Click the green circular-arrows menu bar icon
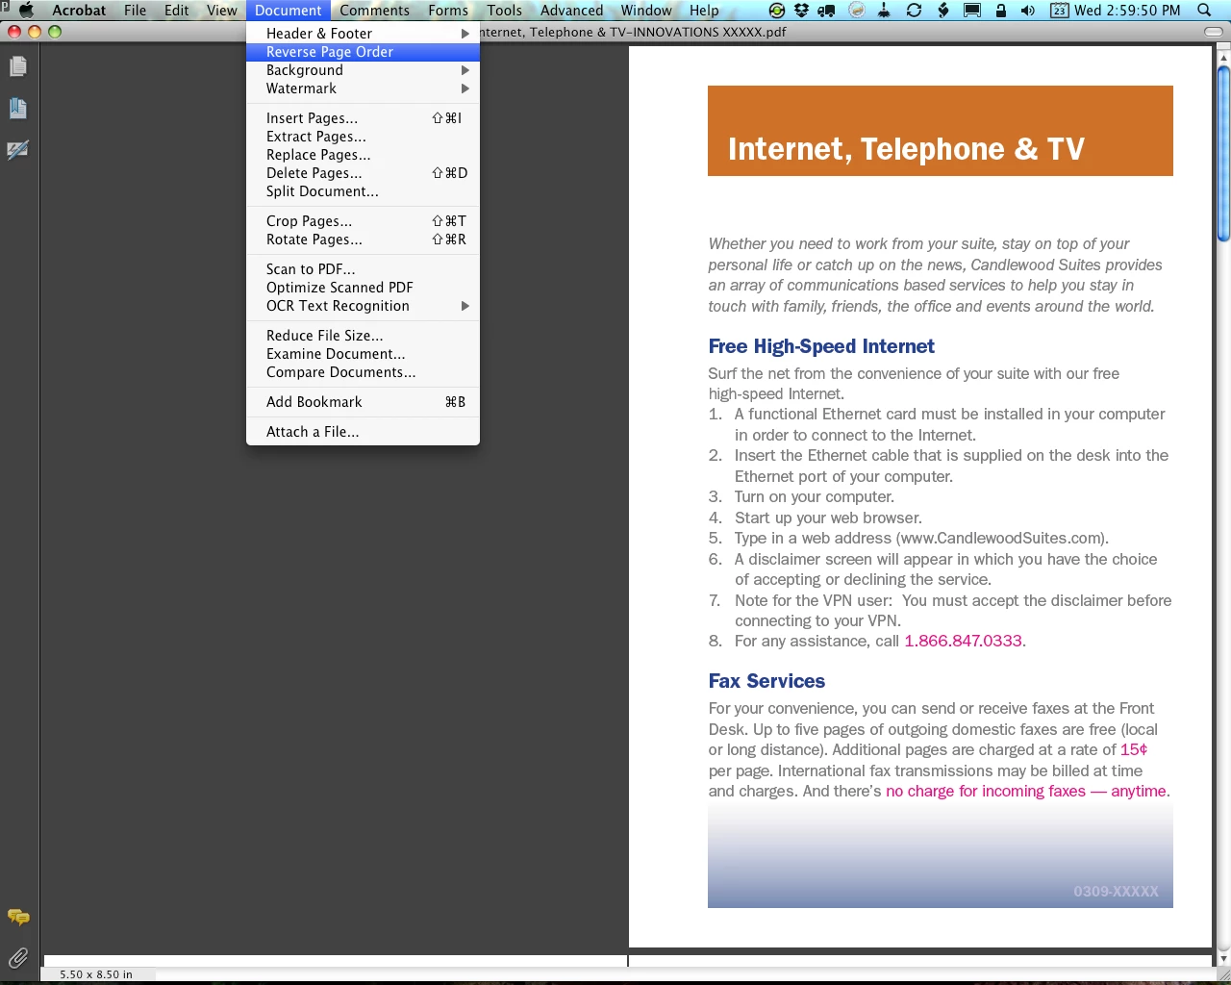Screen dimensions: 1231x985 point(776,10)
